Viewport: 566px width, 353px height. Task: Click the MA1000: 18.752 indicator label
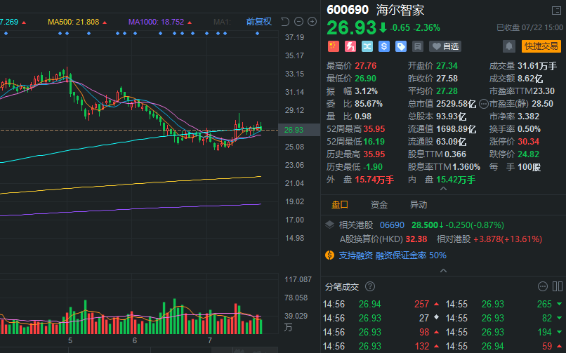[157, 22]
